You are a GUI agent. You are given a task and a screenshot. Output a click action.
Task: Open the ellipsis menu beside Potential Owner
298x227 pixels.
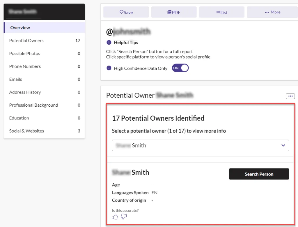click(290, 96)
